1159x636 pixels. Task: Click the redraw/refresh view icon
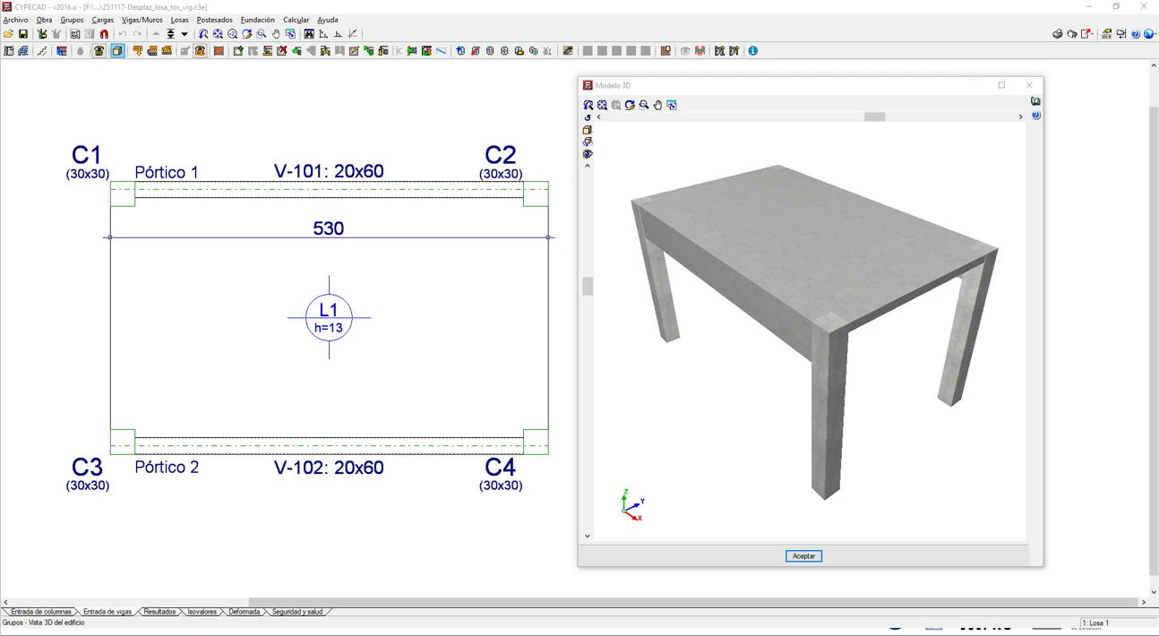pyautogui.click(x=246, y=34)
